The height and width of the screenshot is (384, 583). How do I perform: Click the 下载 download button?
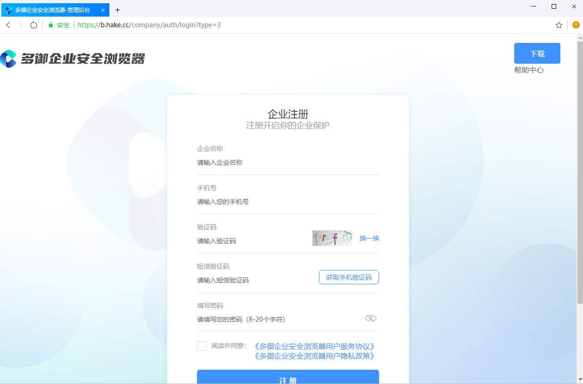(537, 54)
